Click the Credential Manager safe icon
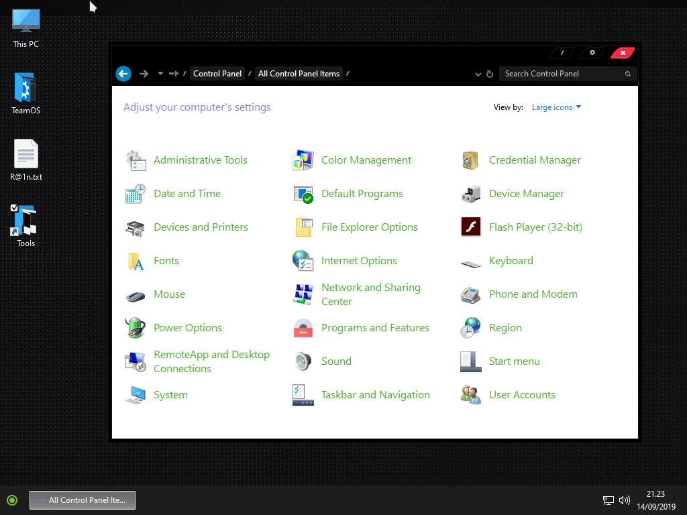 click(470, 160)
